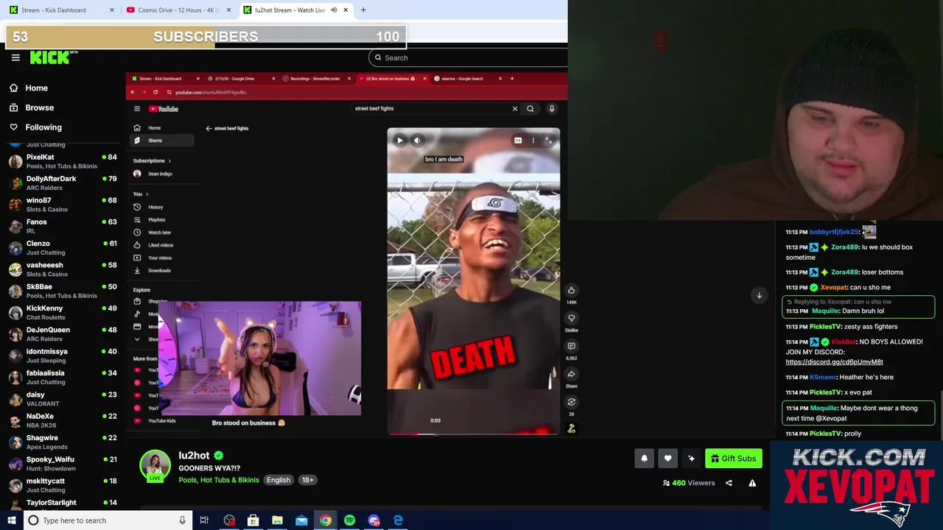Screen dimensions: 943x530
Task: Click the down arrow in chat
Action: click(x=759, y=295)
